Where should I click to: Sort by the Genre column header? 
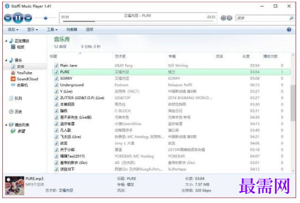[219, 56]
